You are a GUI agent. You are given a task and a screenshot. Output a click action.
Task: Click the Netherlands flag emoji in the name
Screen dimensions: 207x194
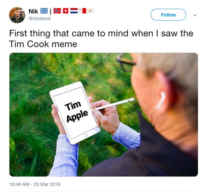(74, 11)
